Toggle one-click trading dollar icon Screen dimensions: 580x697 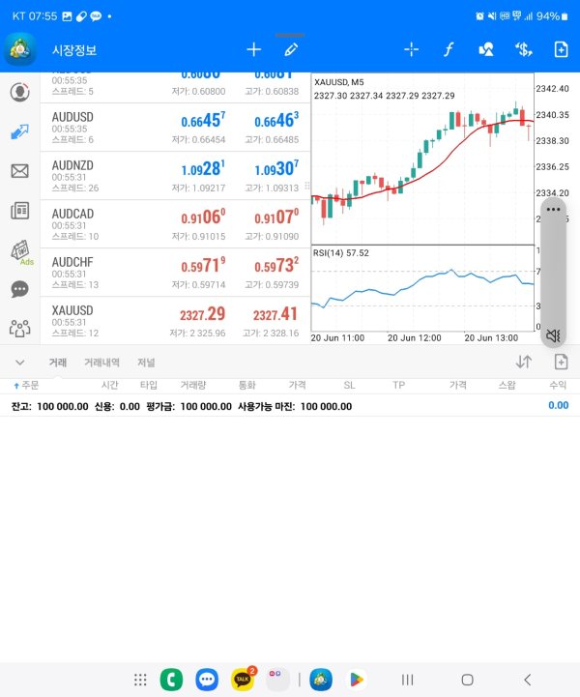click(523, 49)
